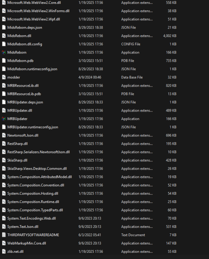Click the THIRDPARTYSOFTWAREREADME text document icon
The height and width of the screenshot is (259, 209).
[x=4, y=235]
